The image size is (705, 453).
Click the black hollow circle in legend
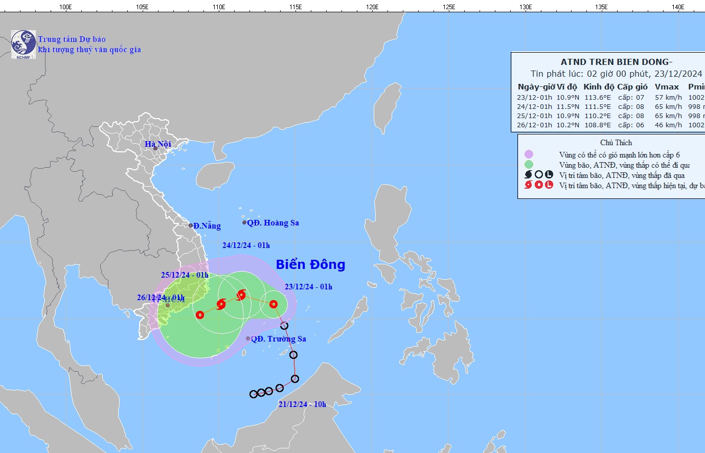(x=539, y=175)
